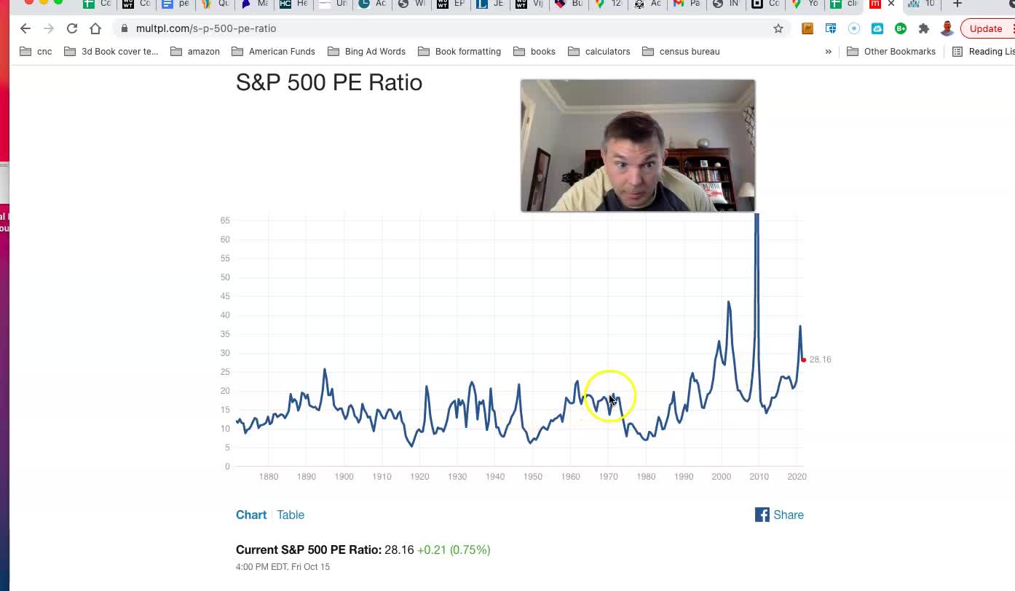The height and width of the screenshot is (591, 1015).
Task: Click the Facebook Share icon
Action: 762,515
